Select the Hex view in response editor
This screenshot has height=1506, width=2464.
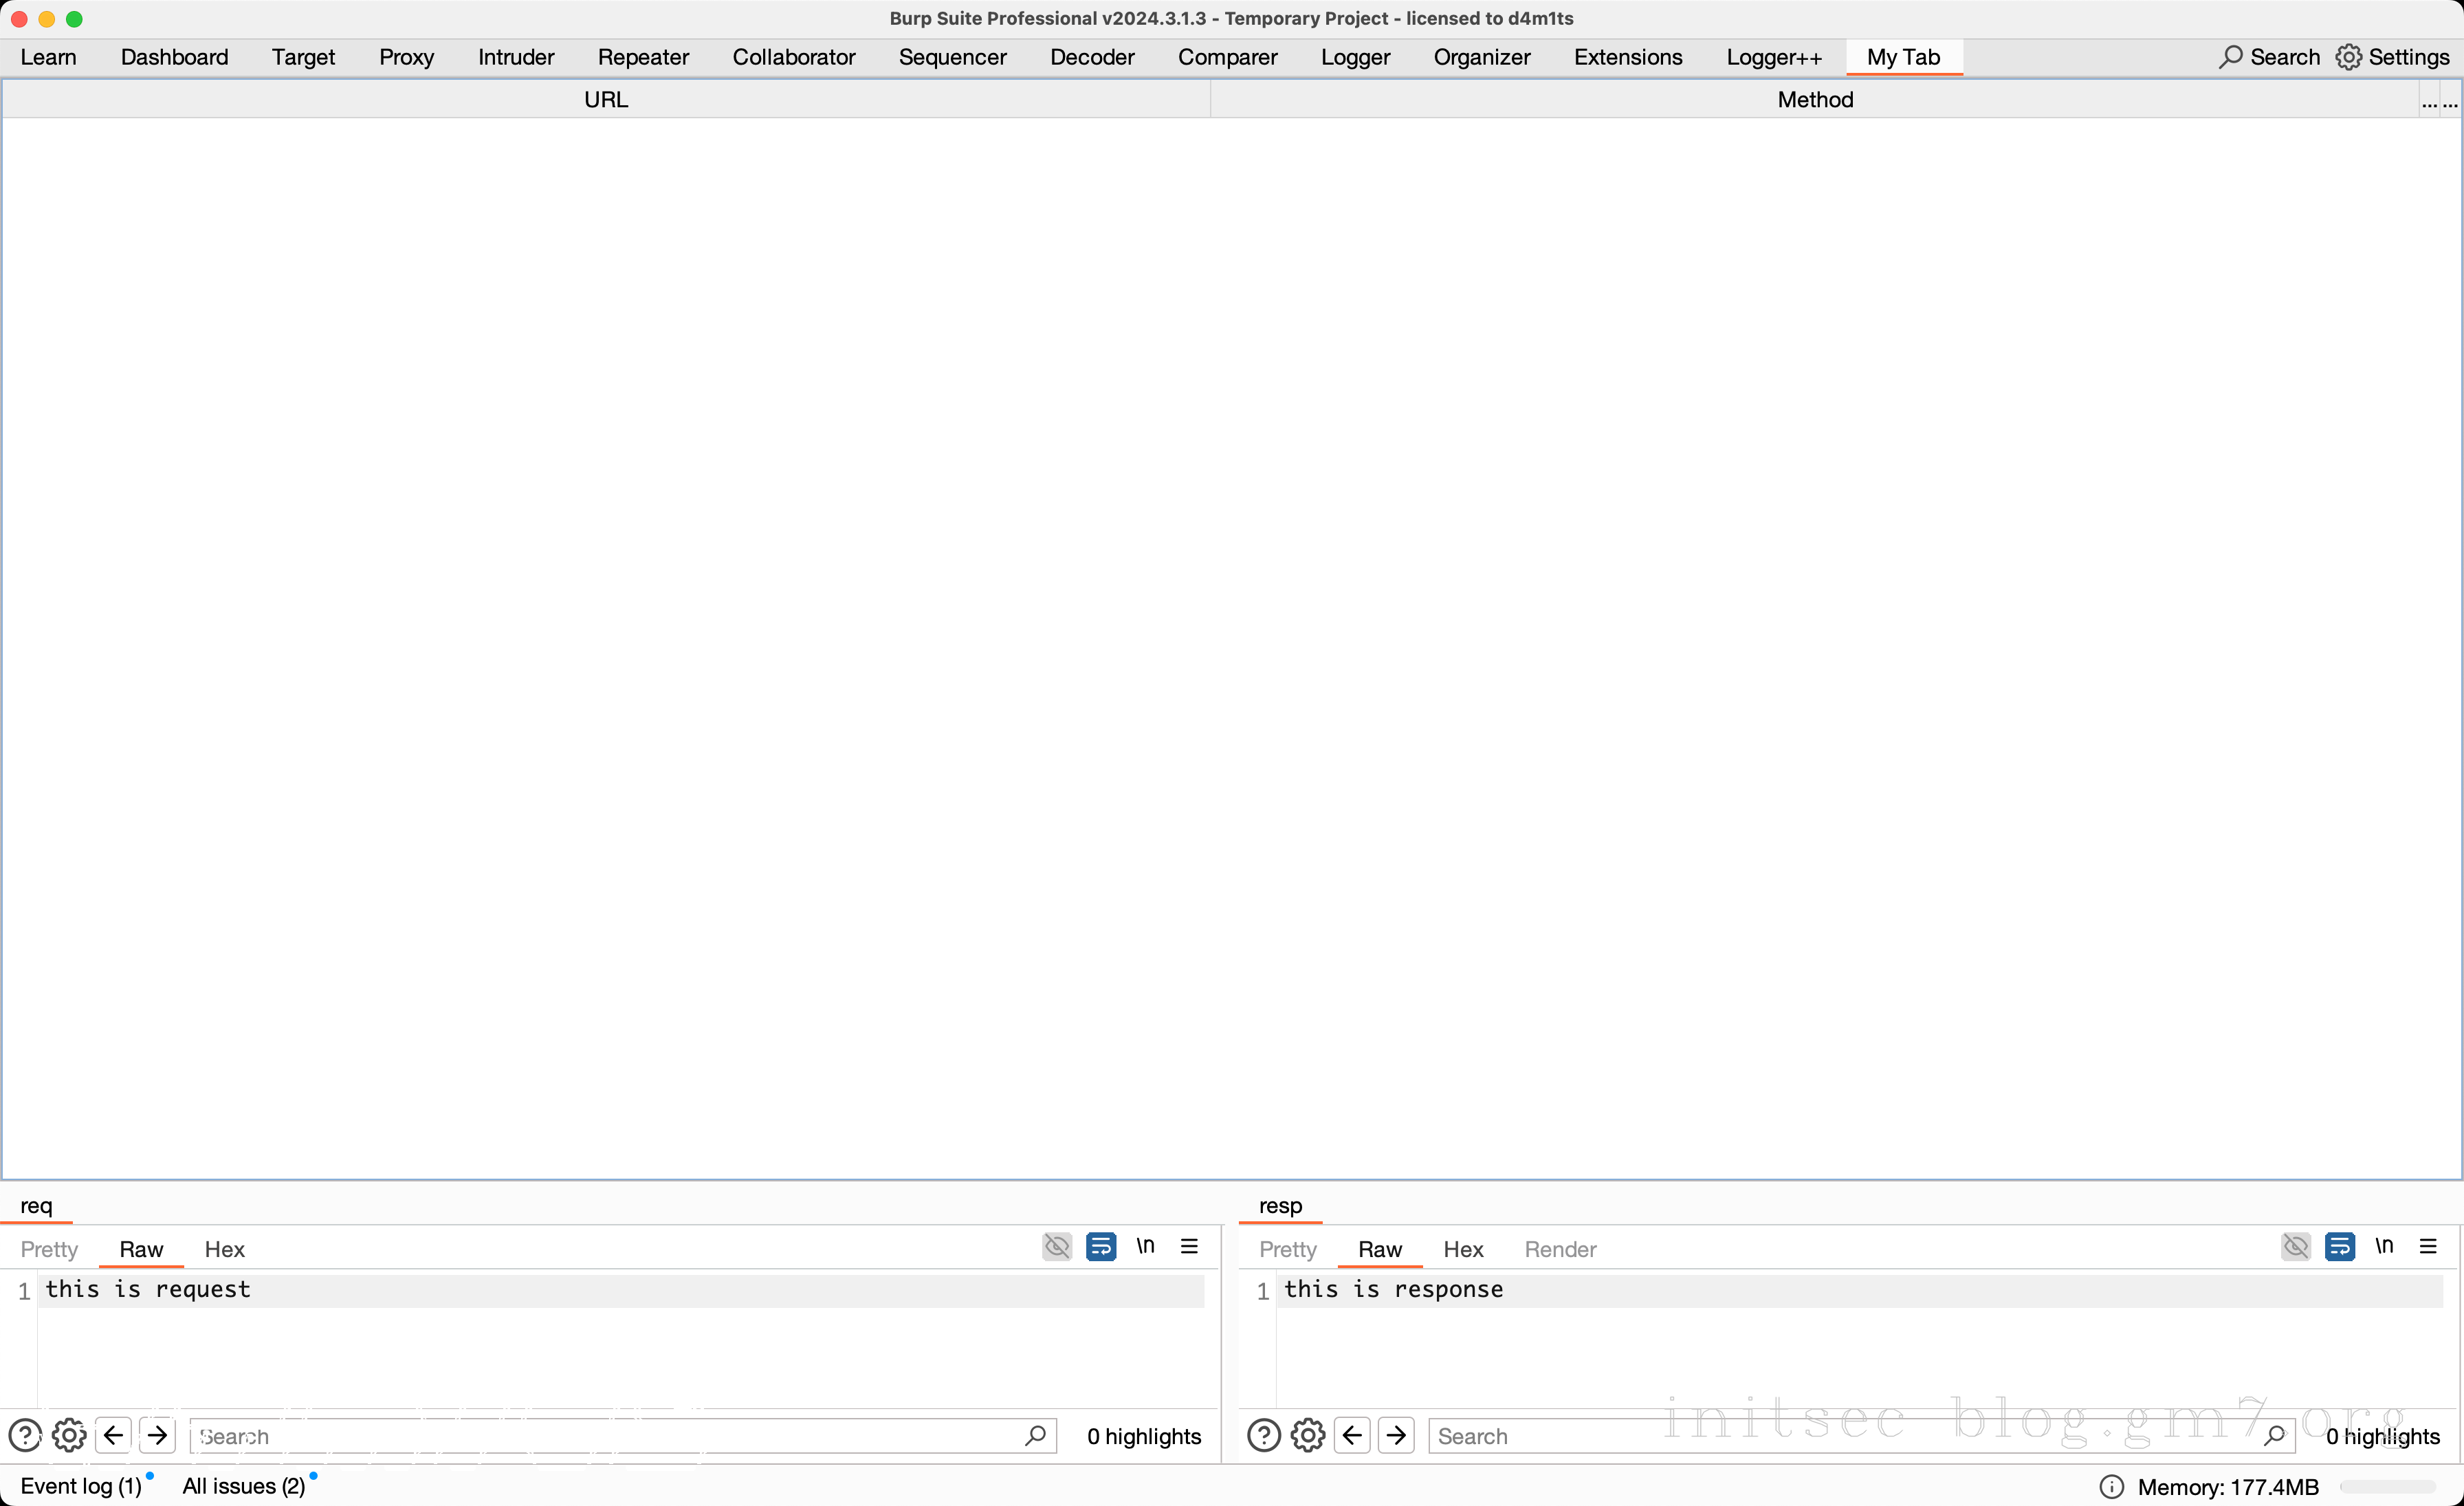(1462, 1249)
